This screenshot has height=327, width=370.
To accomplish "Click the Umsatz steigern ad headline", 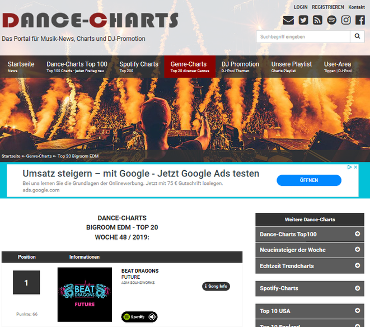I will tap(141, 174).
